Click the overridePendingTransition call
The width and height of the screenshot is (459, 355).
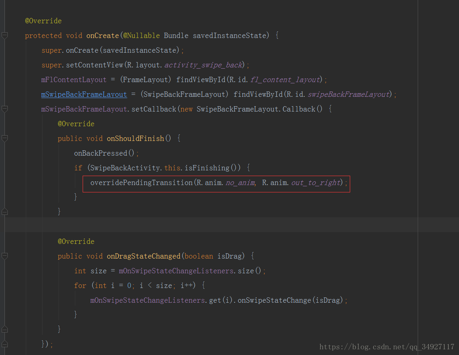coord(142,183)
